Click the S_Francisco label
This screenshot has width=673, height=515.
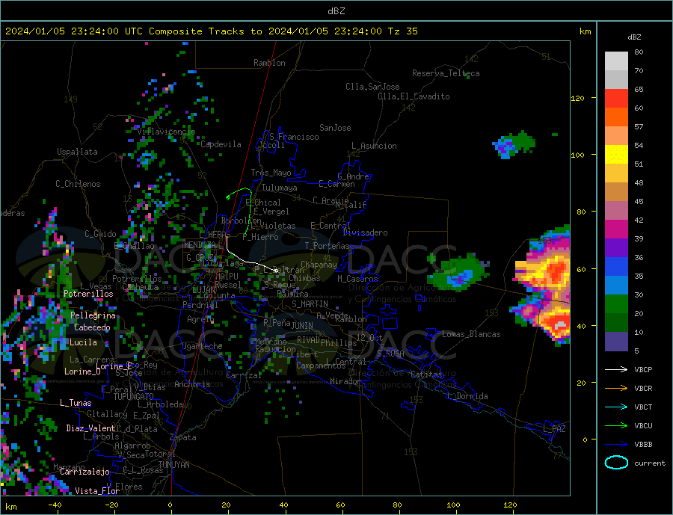click(294, 137)
